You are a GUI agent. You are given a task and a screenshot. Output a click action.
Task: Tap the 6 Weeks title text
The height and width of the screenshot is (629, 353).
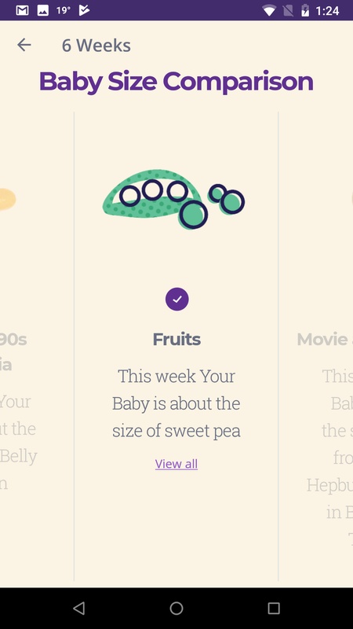[x=96, y=46]
